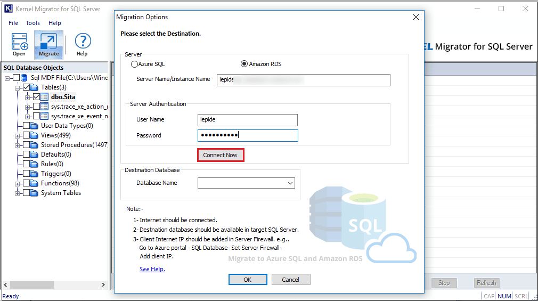Collapse the Sql MDF File root node
Screen dimensions: 538x301
click(7, 79)
